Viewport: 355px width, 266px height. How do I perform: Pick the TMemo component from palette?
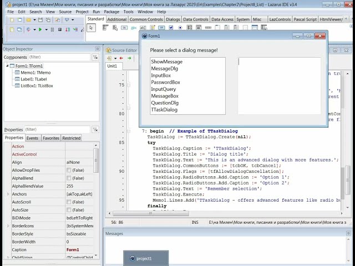coord(153,28)
